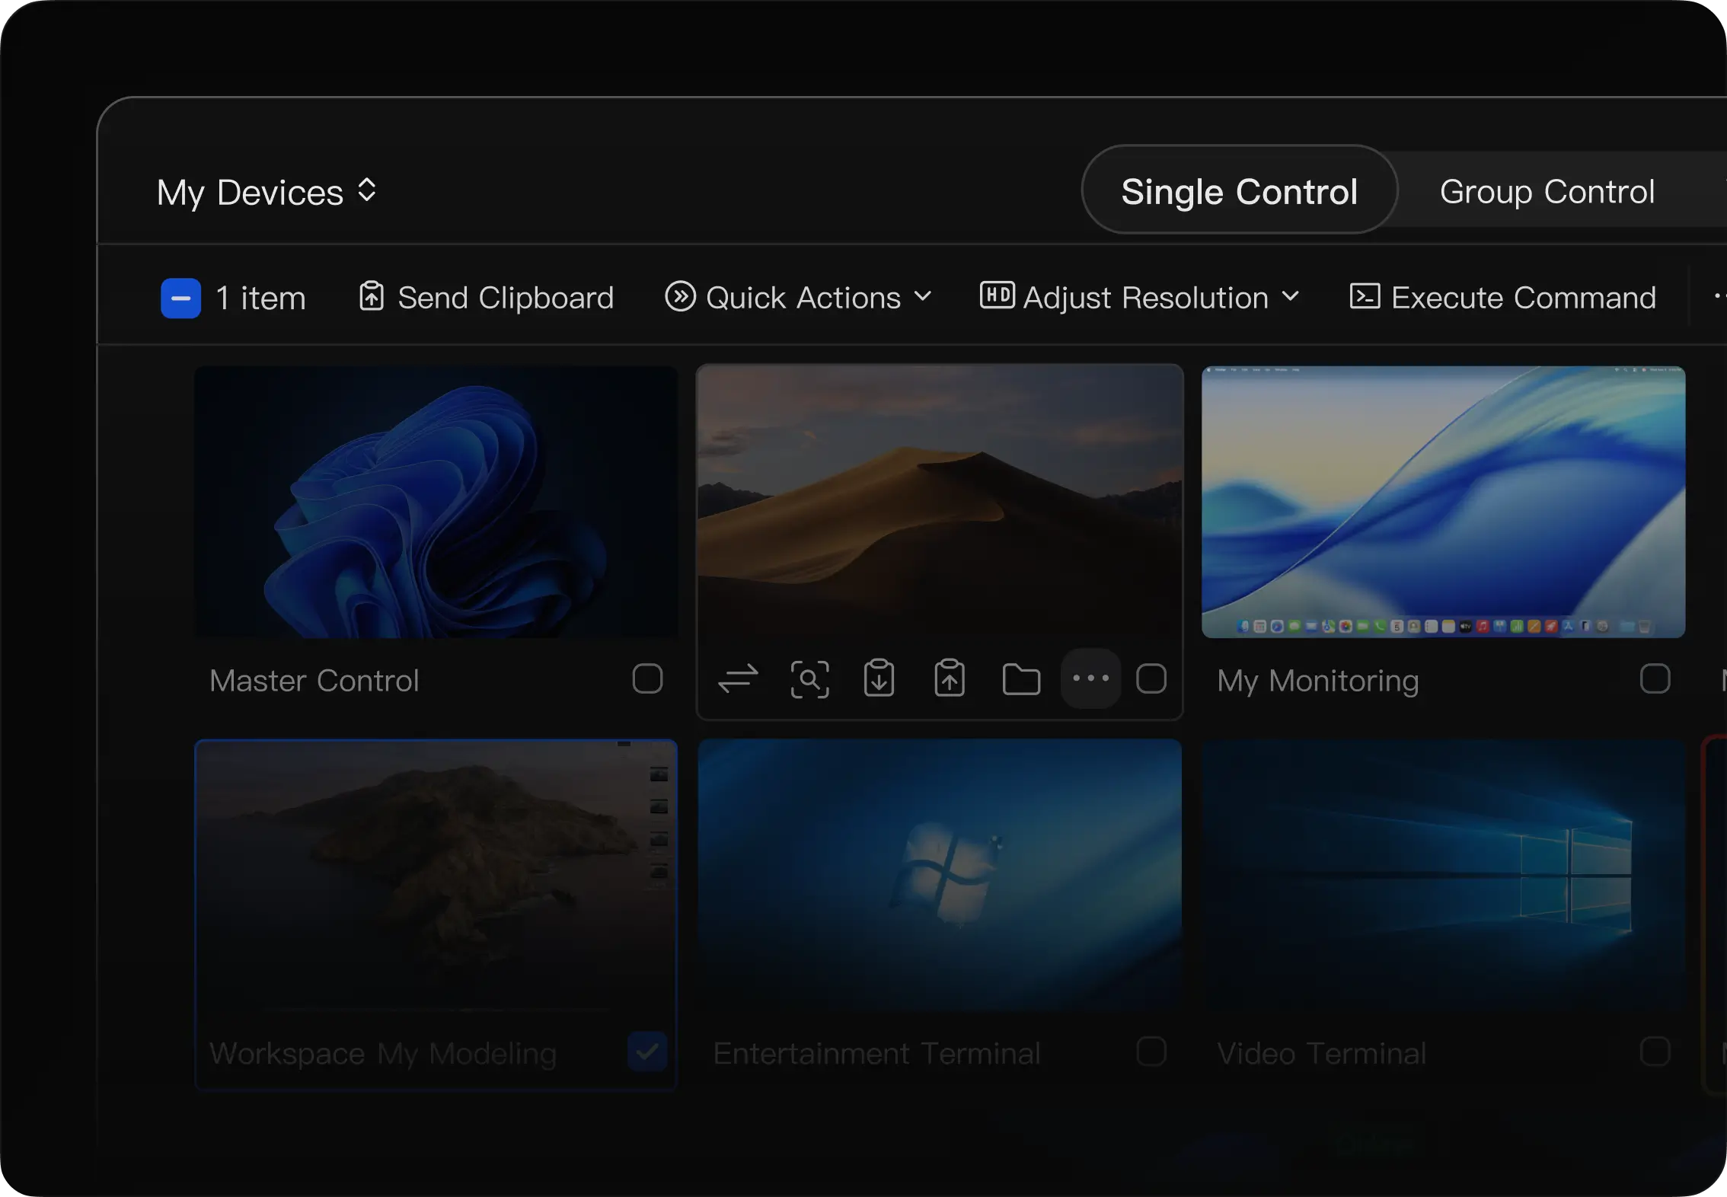Click the swap arrows icon on the hovered card
The height and width of the screenshot is (1197, 1727).
click(738, 678)
